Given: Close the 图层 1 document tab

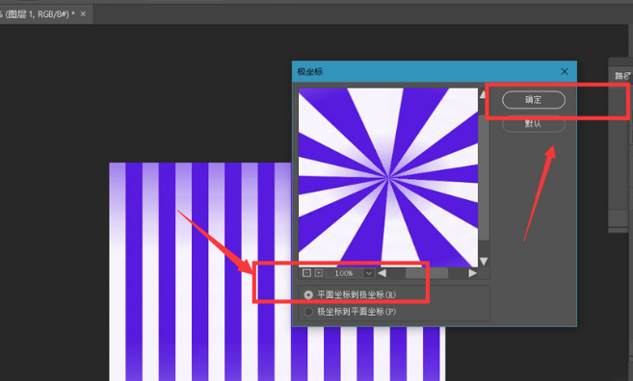Looking at the screenshot, I should pos(83,14).
